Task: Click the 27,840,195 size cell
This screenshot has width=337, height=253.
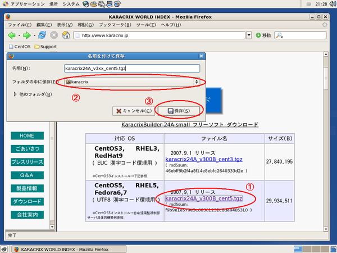Action: tap(279, 161)
